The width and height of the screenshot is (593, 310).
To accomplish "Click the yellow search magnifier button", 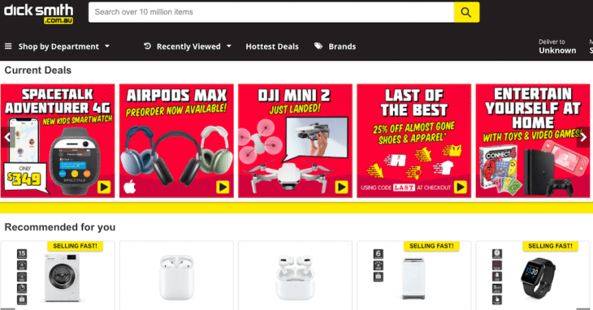I will 466,12.
